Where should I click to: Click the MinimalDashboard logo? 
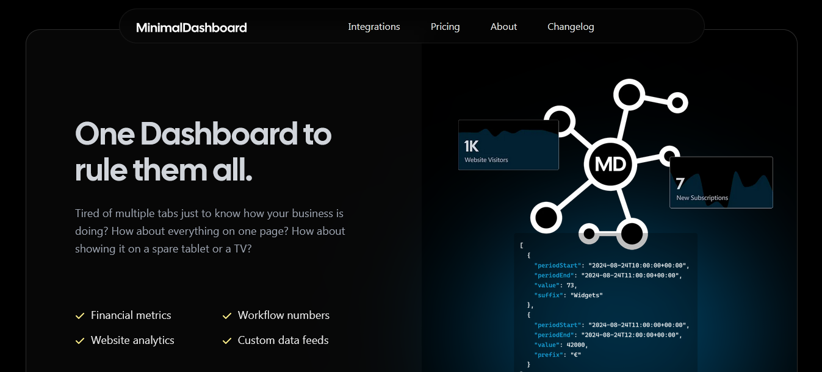191,27
